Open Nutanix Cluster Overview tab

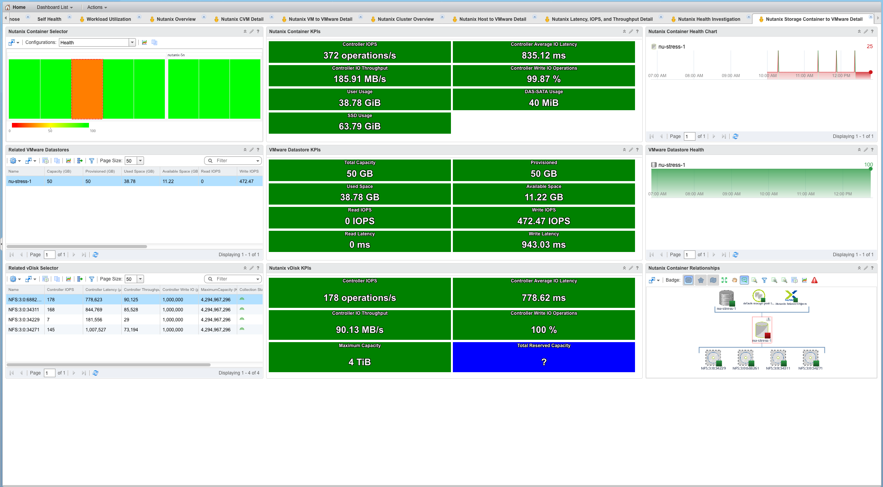coord(405,19)
